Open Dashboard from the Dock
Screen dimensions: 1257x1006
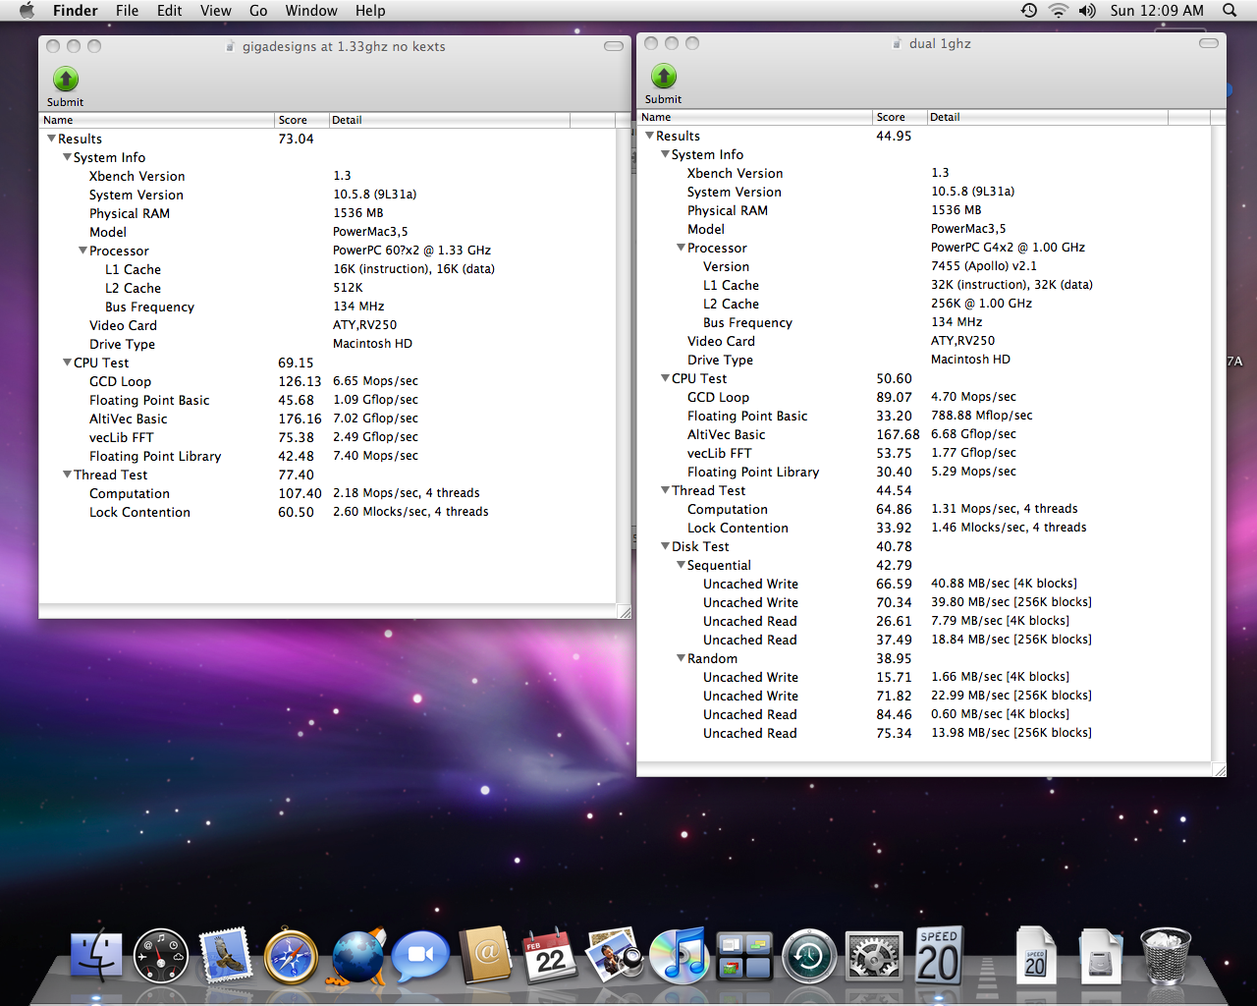pos(161,956)
